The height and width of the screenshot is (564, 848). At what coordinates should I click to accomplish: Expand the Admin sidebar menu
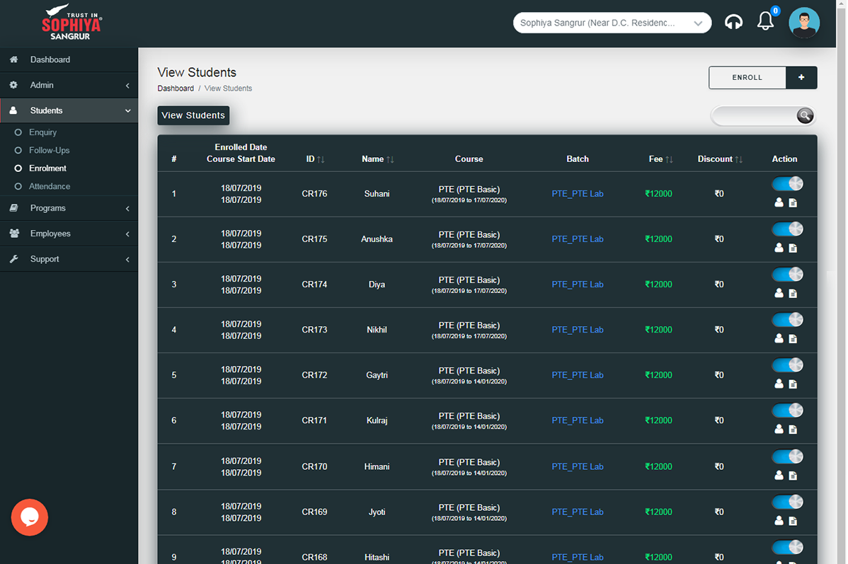69,85
